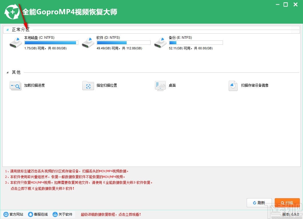Click the 扫描存储设备镜像 file icon
Screen dimensions: 303x219
(x=233, y=86)
